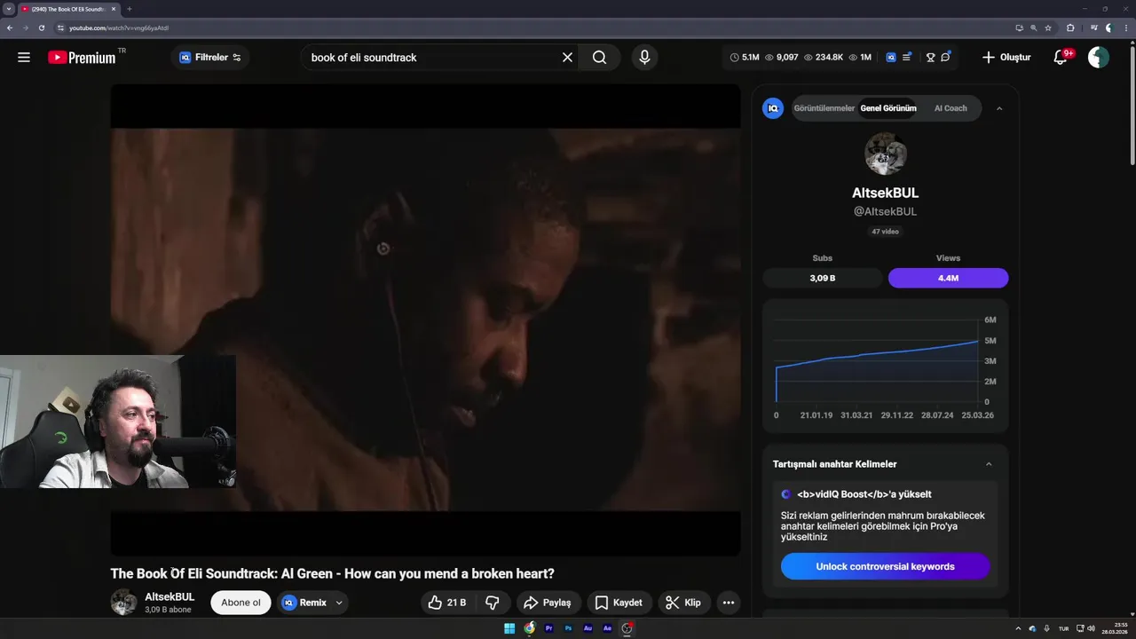
Task: Open the tab search dropdown arrow
Action: pyautogui.click(x=8, y=9)
